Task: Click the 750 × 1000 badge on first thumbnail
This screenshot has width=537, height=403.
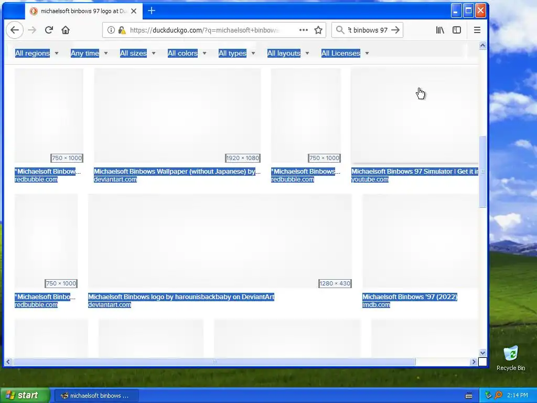Action: tap(67, 158)
